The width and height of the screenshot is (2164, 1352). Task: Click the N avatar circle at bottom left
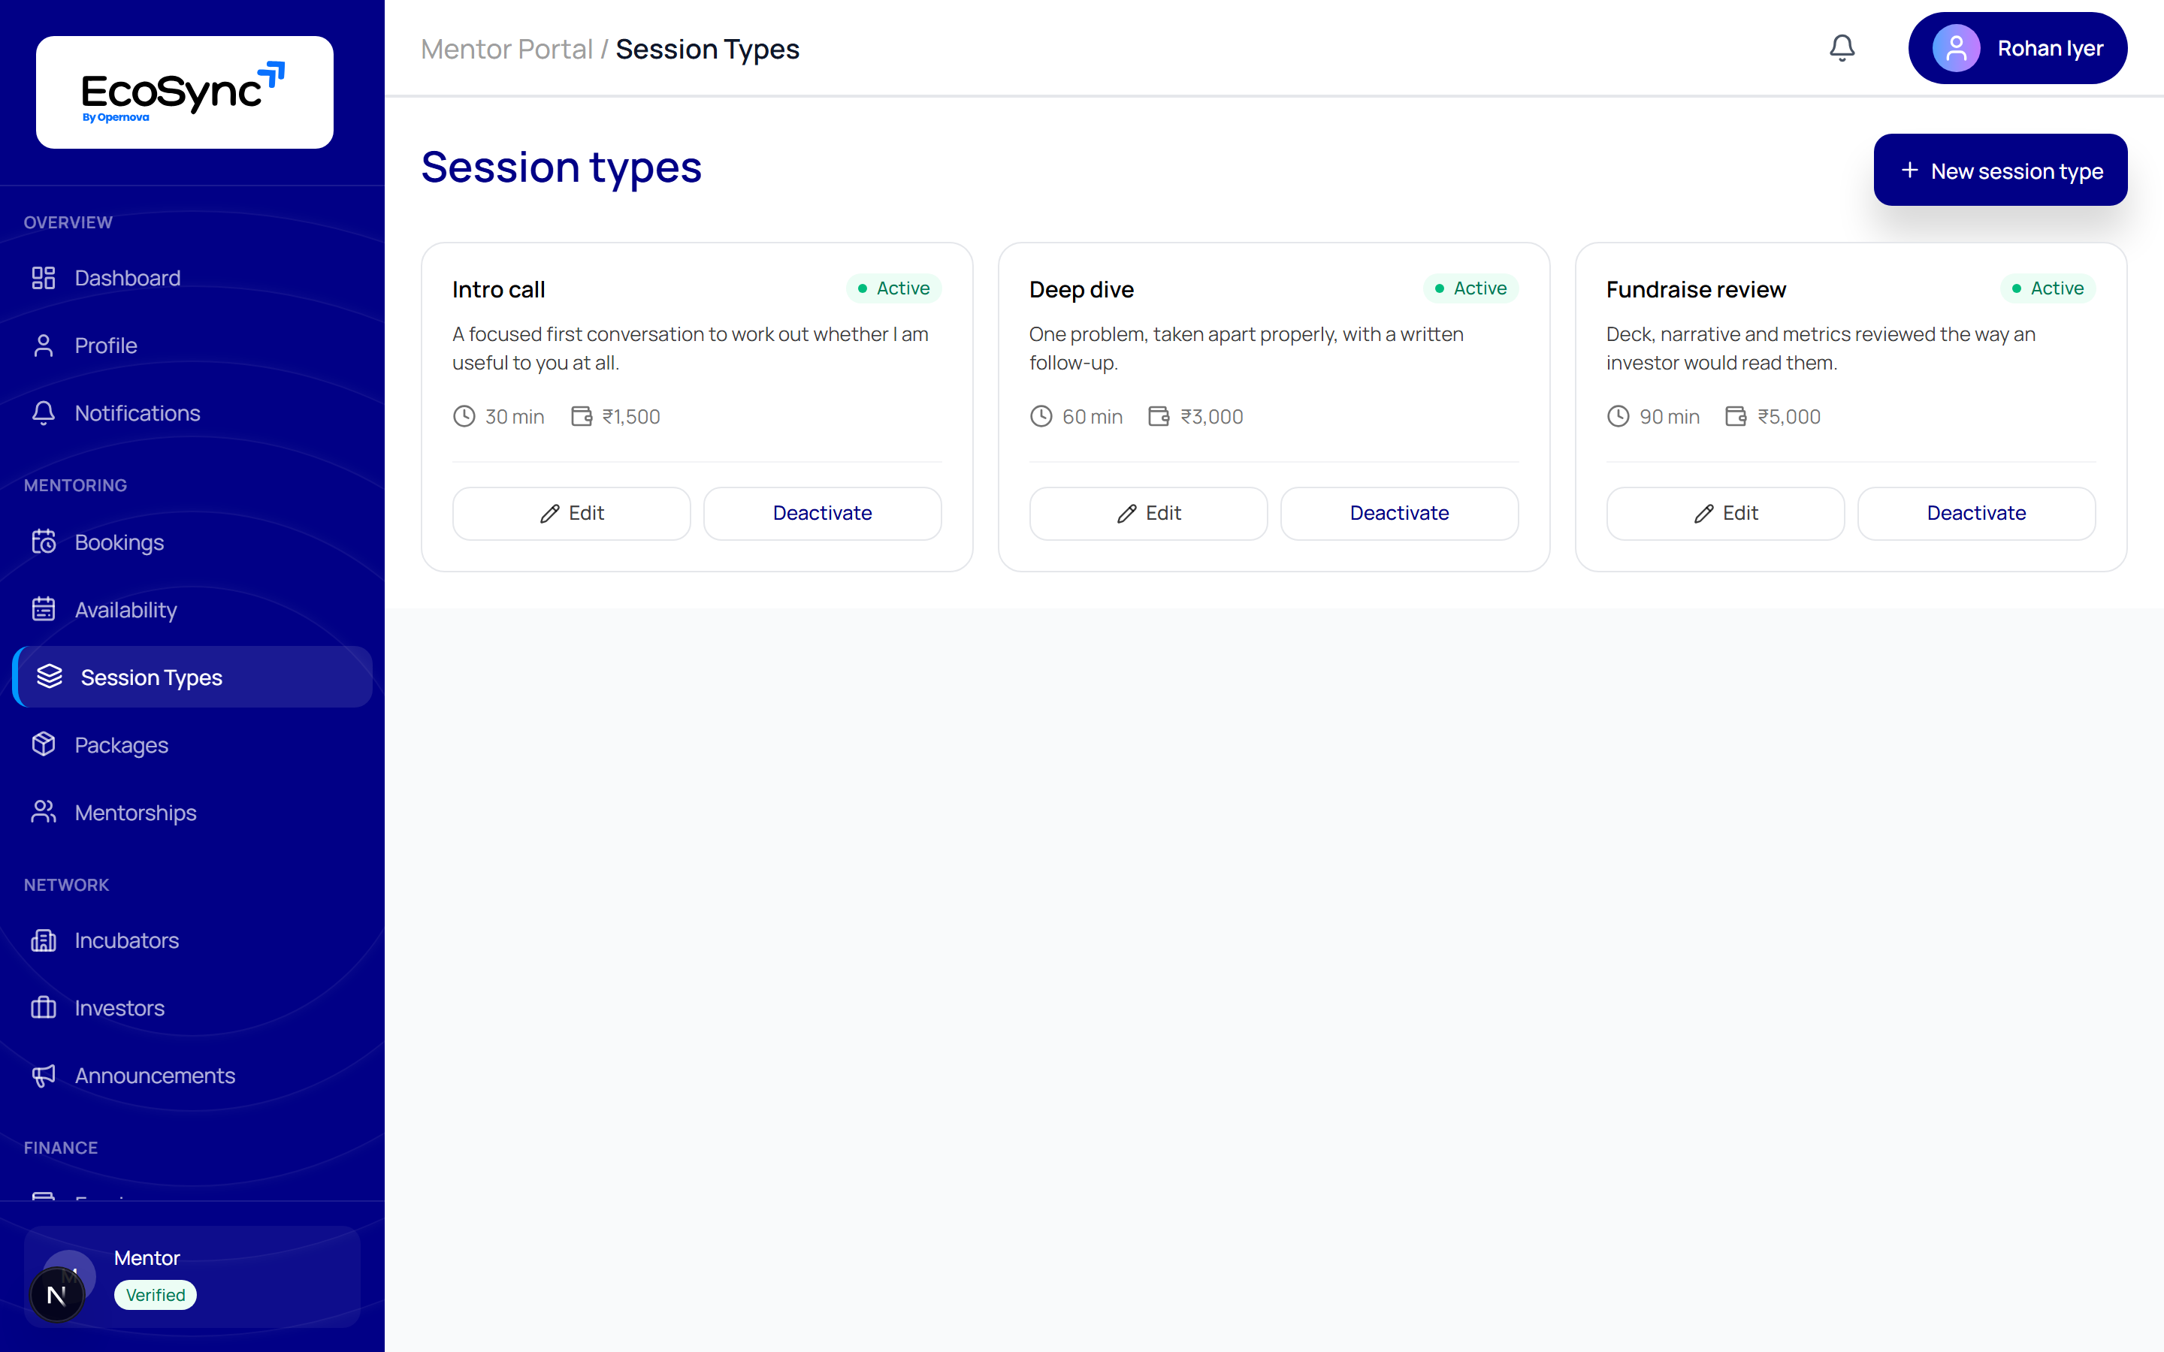(56, 1295)
